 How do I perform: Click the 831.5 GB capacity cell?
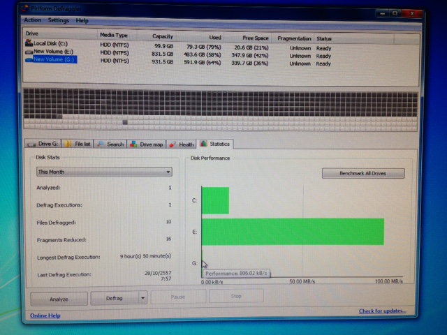tap(162, 54)
